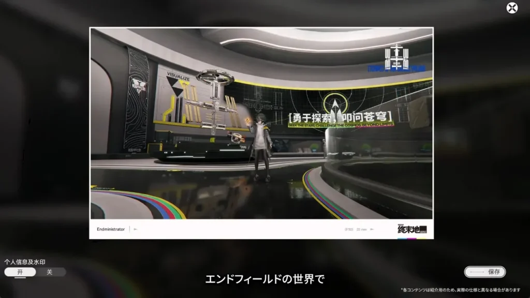Close the photo preview with the X button
The image size is (530, 298).
point(511,8)
